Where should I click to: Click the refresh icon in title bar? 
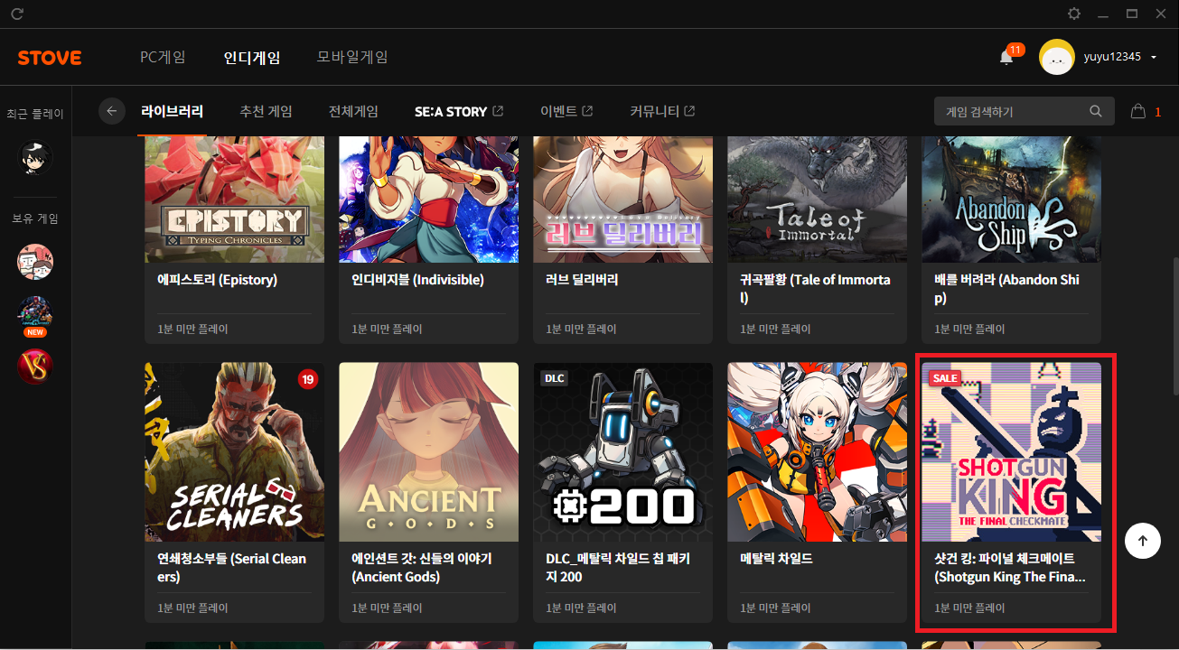[17, 14]
